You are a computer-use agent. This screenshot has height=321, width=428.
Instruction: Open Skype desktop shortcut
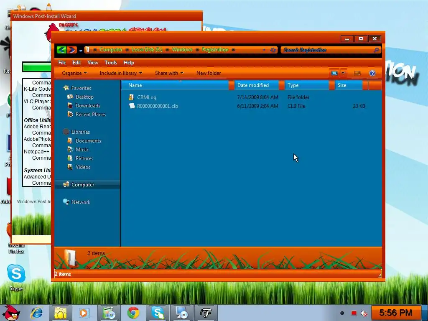pyautogui.click(x=16, y=277)
